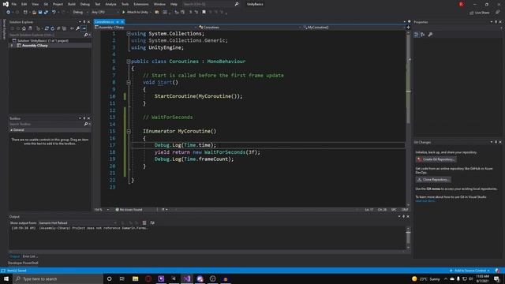Click the No issues found indicator
Viewport: 505px width, 284px height.
(129, 210)
